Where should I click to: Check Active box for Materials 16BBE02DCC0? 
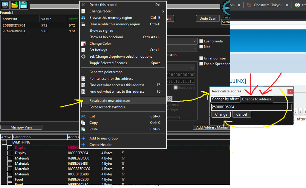(10, 158)
